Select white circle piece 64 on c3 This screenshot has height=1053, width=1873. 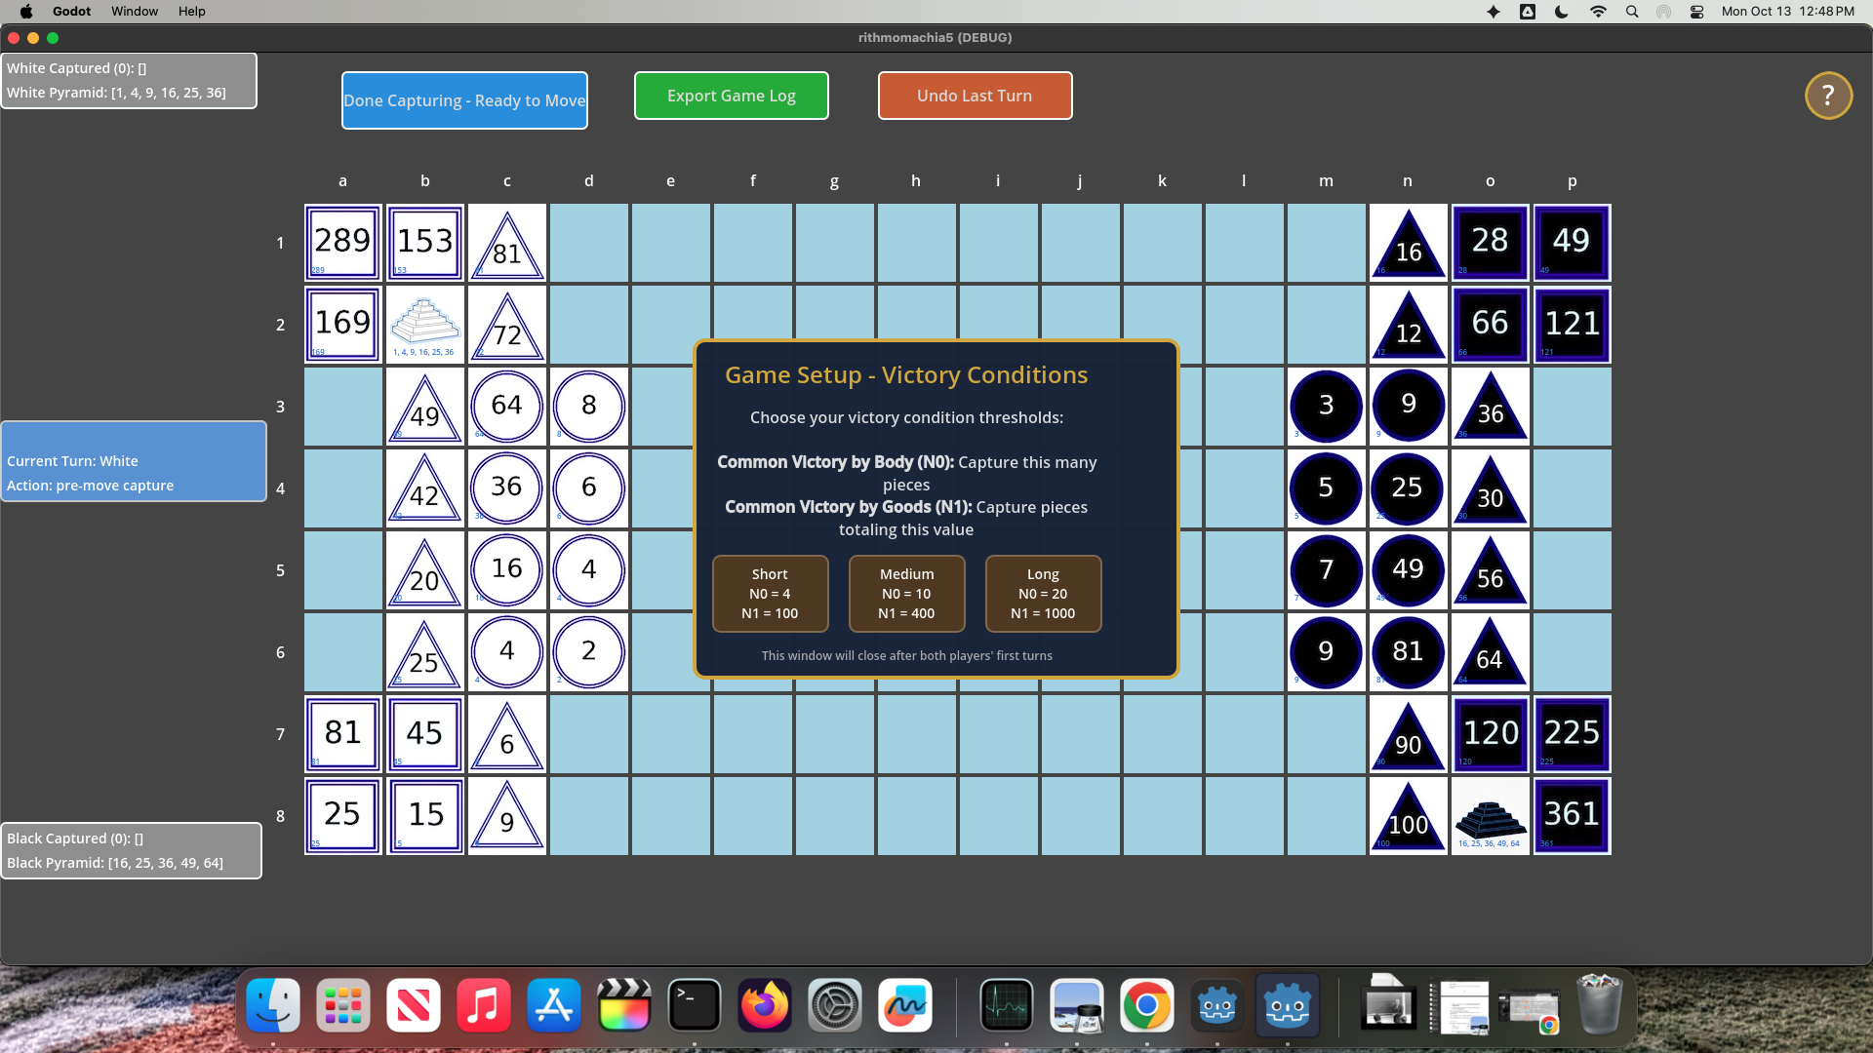(x=506, y=406)
